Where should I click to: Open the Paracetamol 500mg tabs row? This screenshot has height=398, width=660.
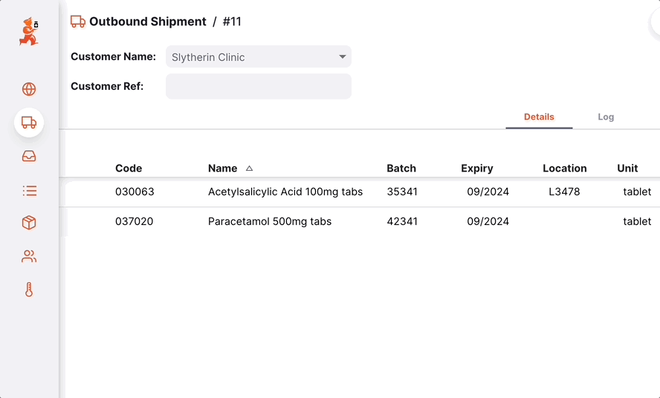tap(363, 221)
